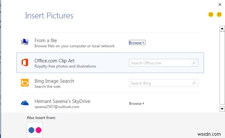Close the Insert Pictures dialog

point(220,4)
